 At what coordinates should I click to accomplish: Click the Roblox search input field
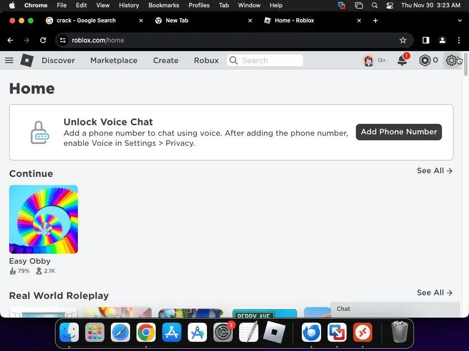click(x=265, y=60)
